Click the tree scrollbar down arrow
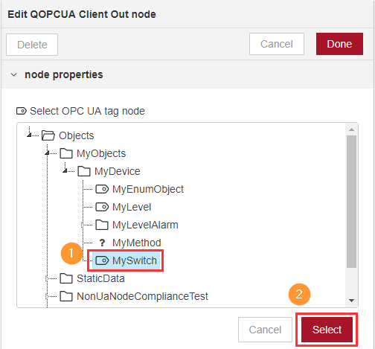This screenshot has width=375, height=349. click(351, 301)
